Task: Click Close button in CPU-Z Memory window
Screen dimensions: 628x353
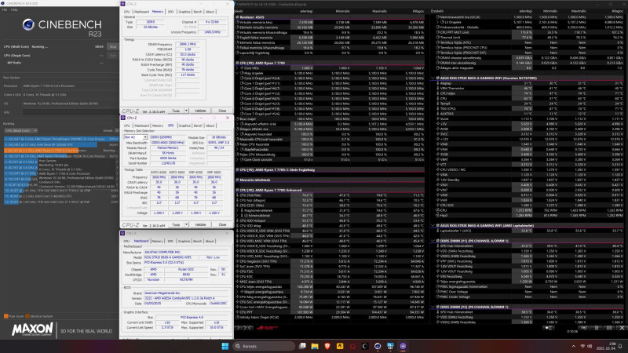Action: click(x=222, y=111)
